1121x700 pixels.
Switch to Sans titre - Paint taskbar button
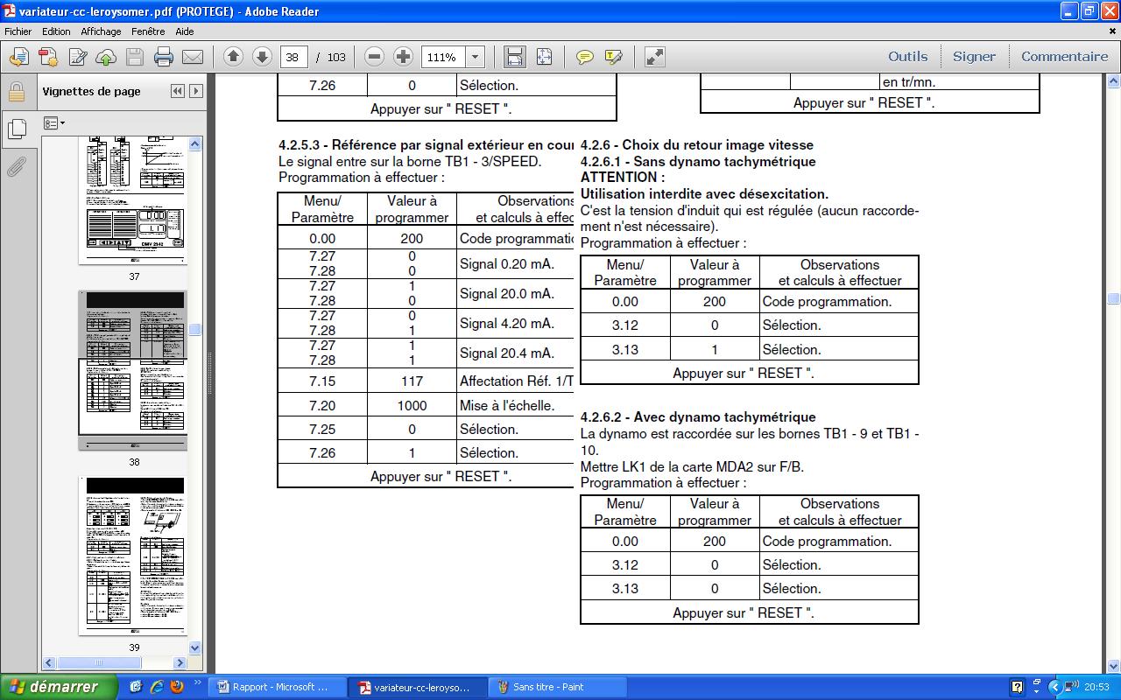click(556, 687)
